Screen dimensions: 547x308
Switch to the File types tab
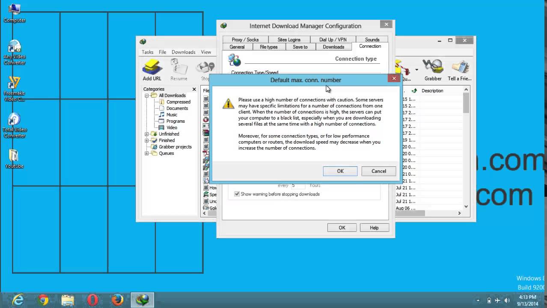(269, 47)
